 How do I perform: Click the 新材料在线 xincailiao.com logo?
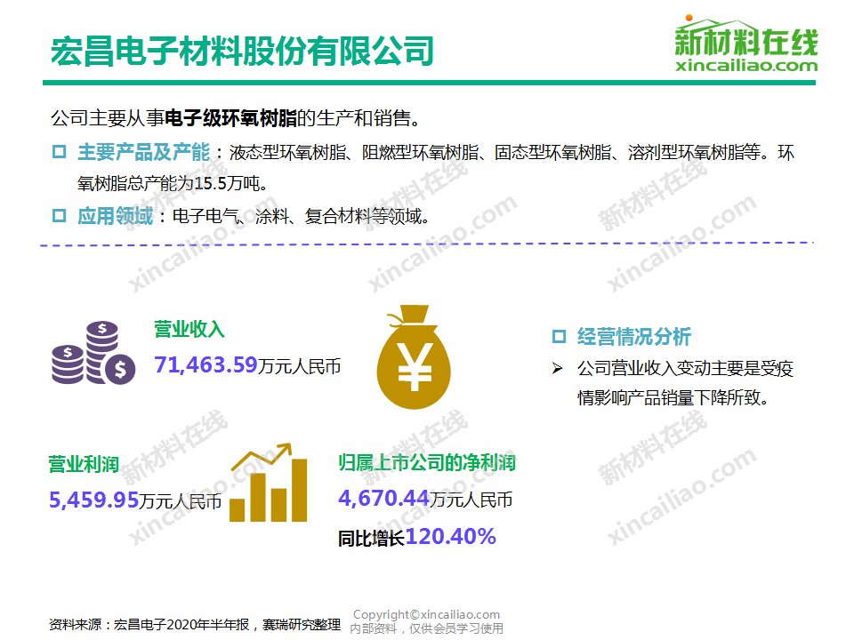pyautogui.click(x=746, y=44)
